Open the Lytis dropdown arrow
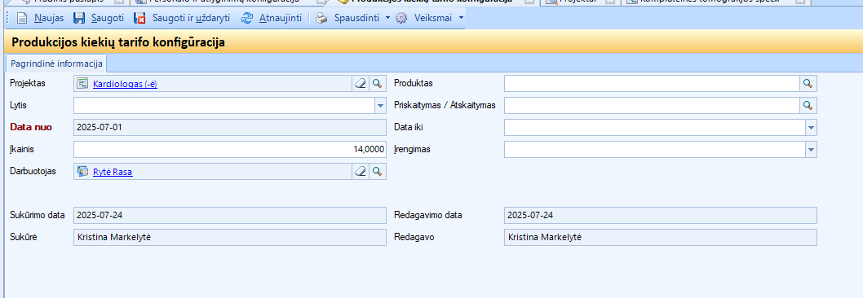The image size is (863, 298). (x=380, y=106)
